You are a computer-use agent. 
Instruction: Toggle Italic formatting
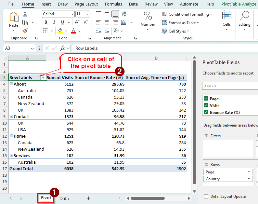[x=54, y=22]
